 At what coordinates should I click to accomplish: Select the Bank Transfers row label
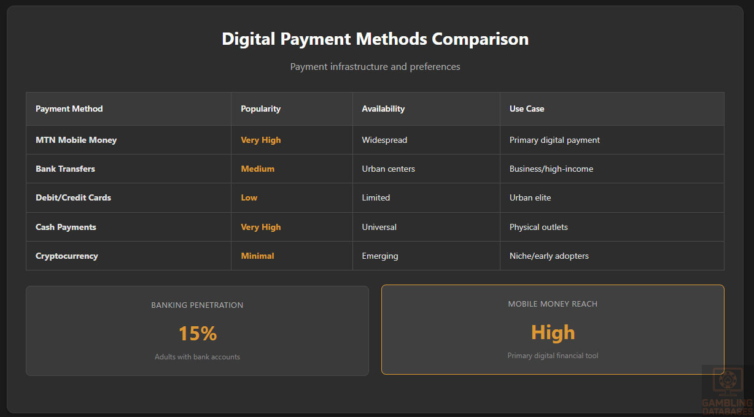pos(65,169)
